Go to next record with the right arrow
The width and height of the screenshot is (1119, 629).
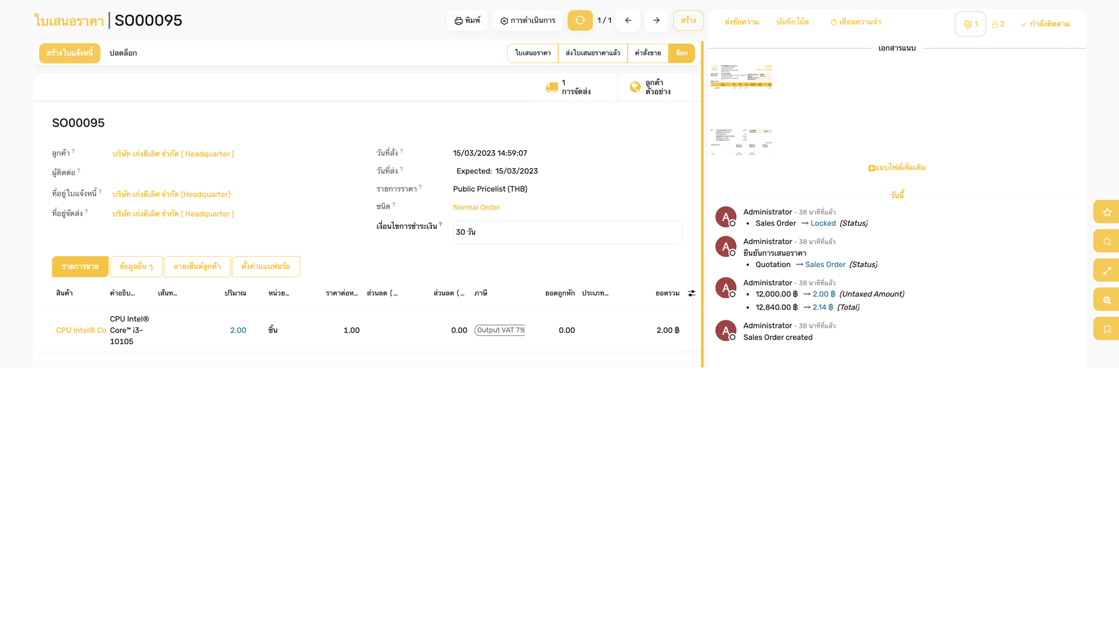pyautogui.click(x=656, y=20)
